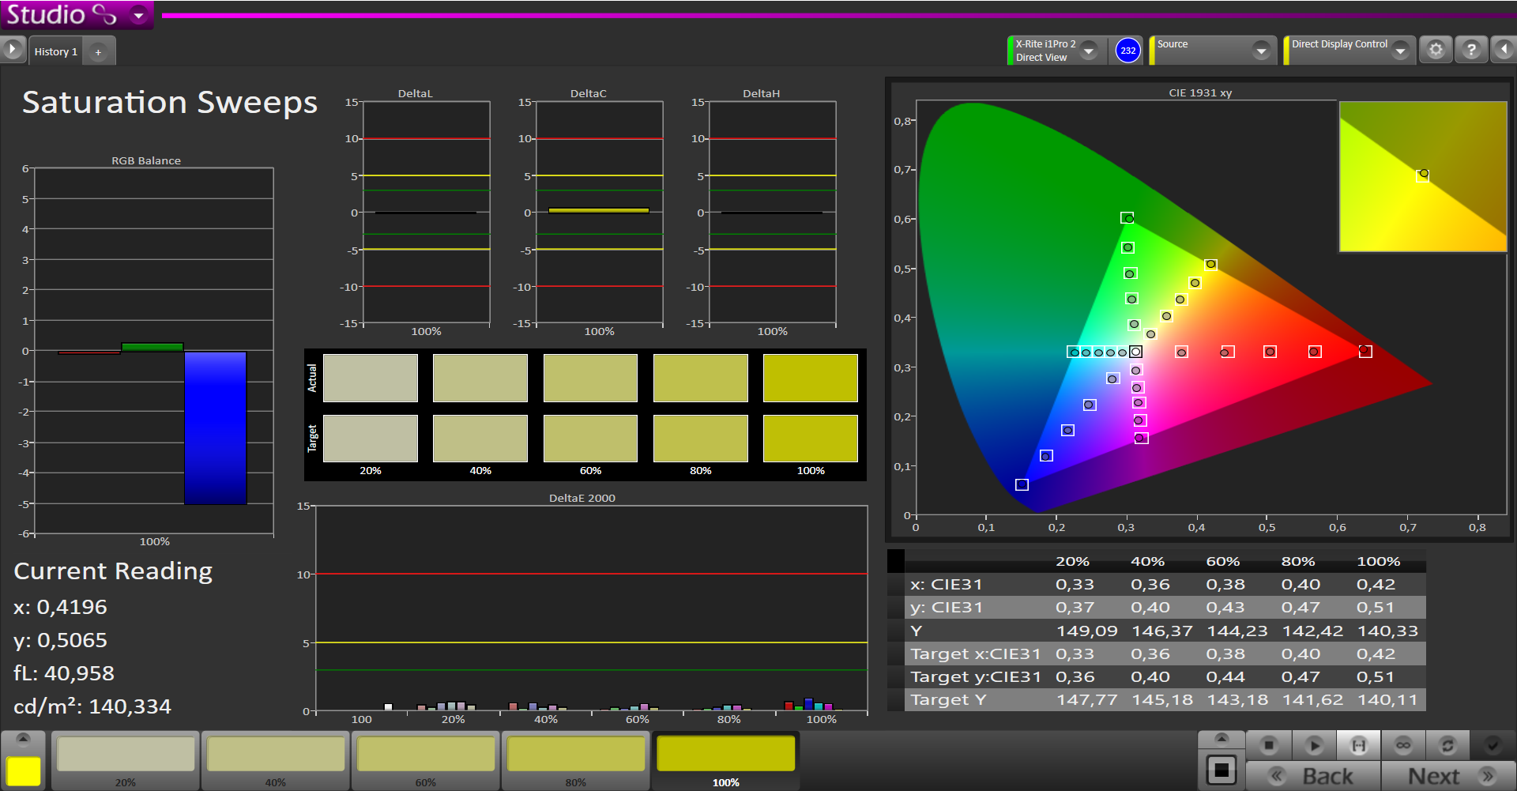
Task: Click the blue 232 meter indicator
Action: [x=1128, y=51]
